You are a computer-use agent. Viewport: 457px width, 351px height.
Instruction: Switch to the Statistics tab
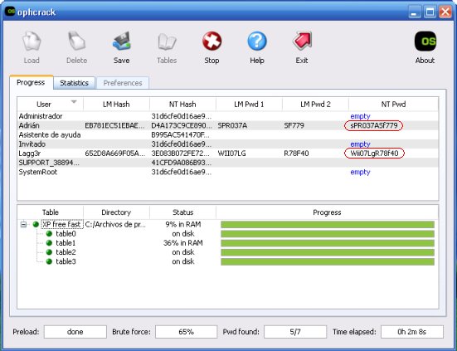tap(75, 83)
